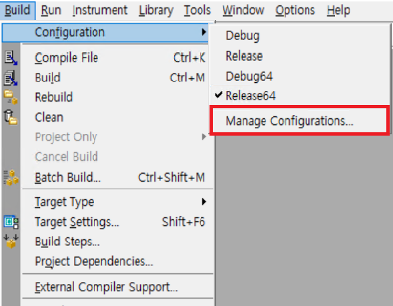Click the Batch Build boxes icon

click(11, 178)
